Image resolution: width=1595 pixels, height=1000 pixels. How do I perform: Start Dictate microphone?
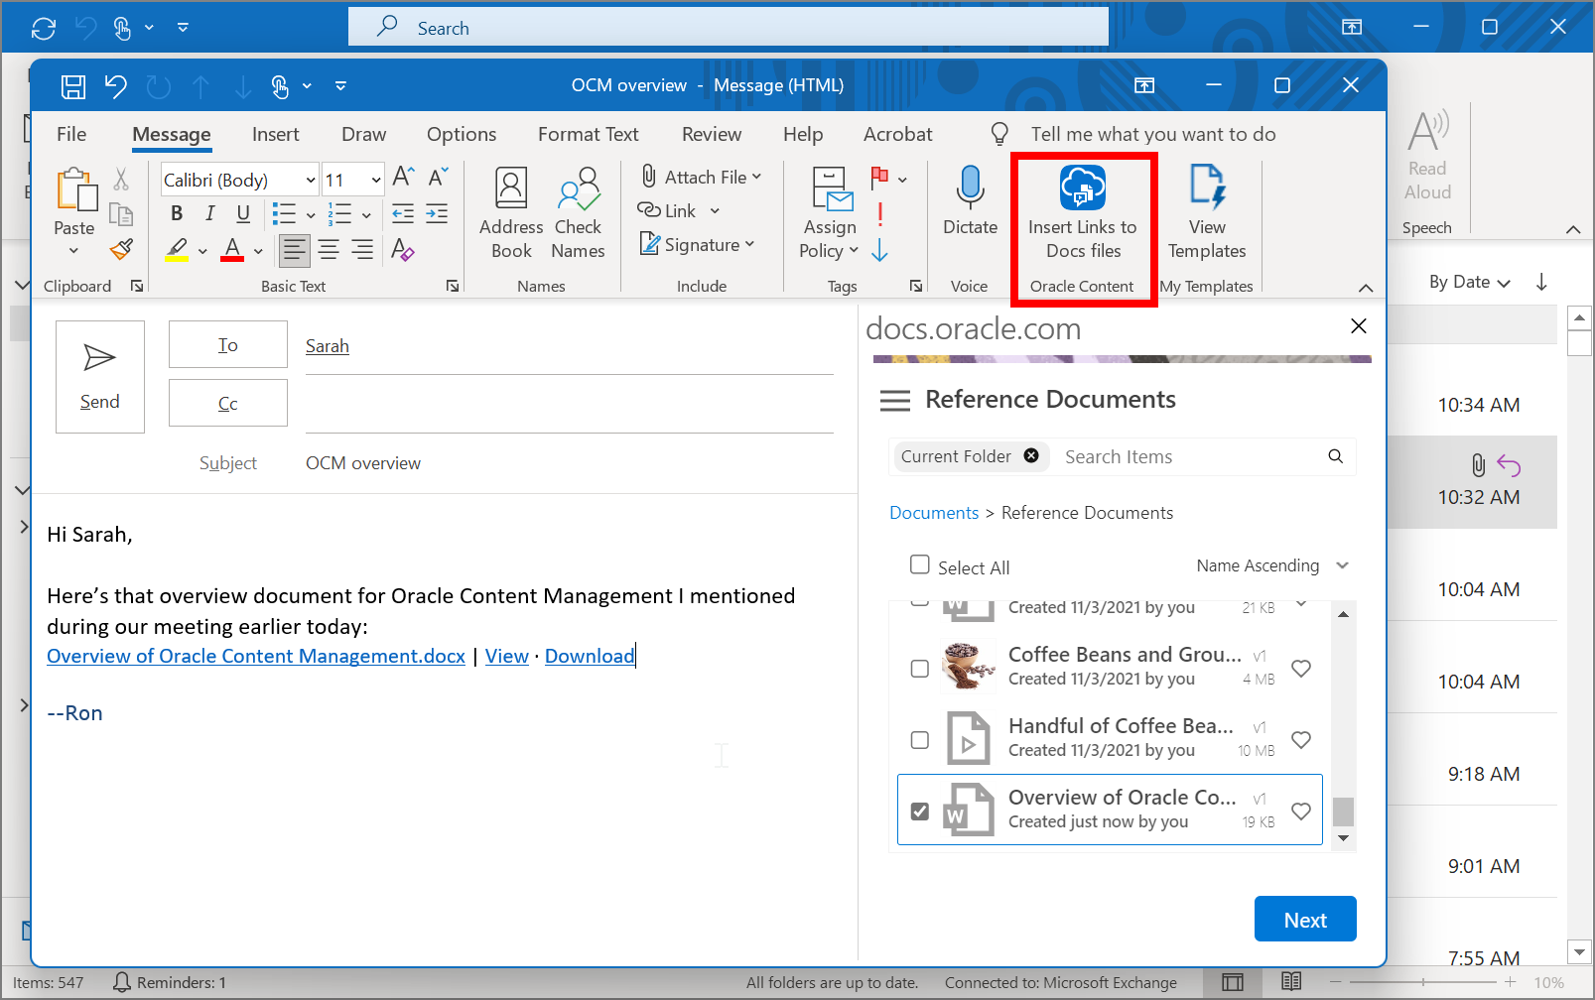970,201
